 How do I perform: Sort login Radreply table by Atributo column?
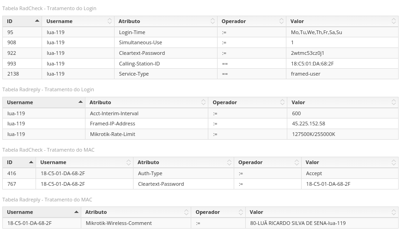pos(146,102)
